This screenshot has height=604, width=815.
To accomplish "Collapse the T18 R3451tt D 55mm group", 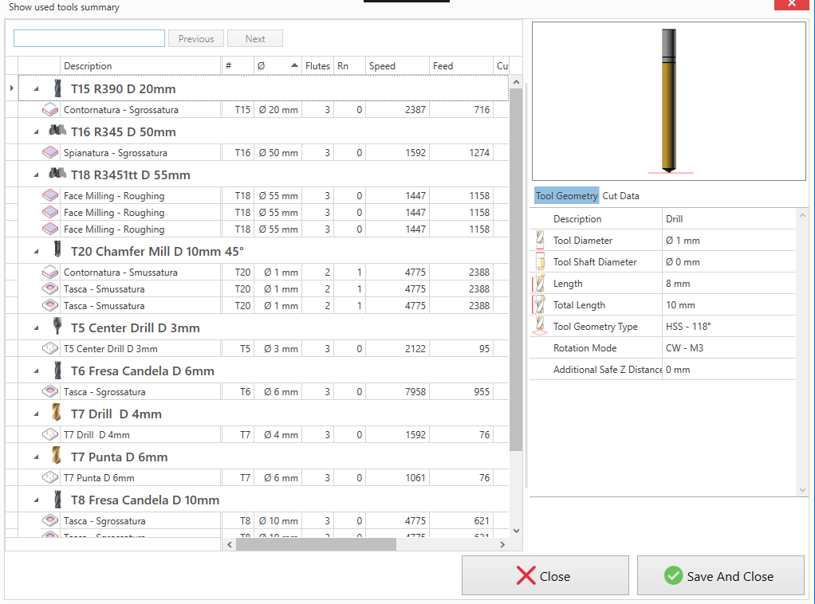I will (36, 175).
